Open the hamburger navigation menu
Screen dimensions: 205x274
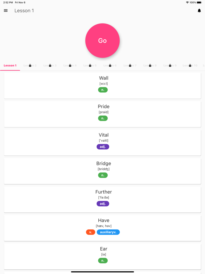point(6,11)
